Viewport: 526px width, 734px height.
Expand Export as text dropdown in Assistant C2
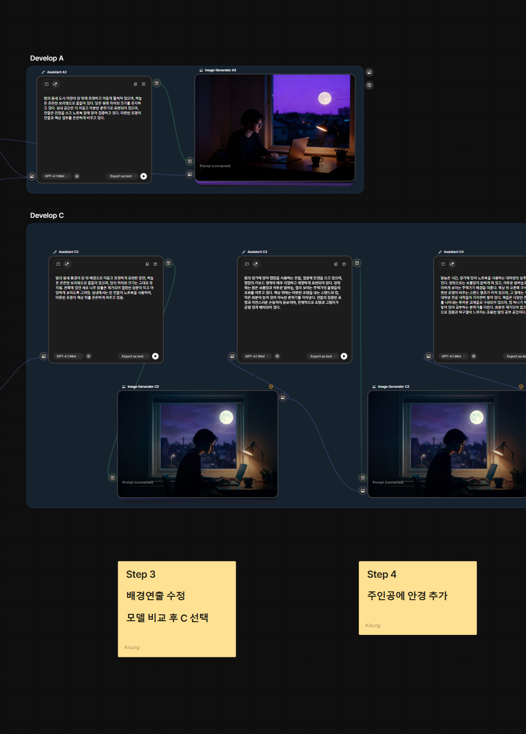(x=134, y=356)
